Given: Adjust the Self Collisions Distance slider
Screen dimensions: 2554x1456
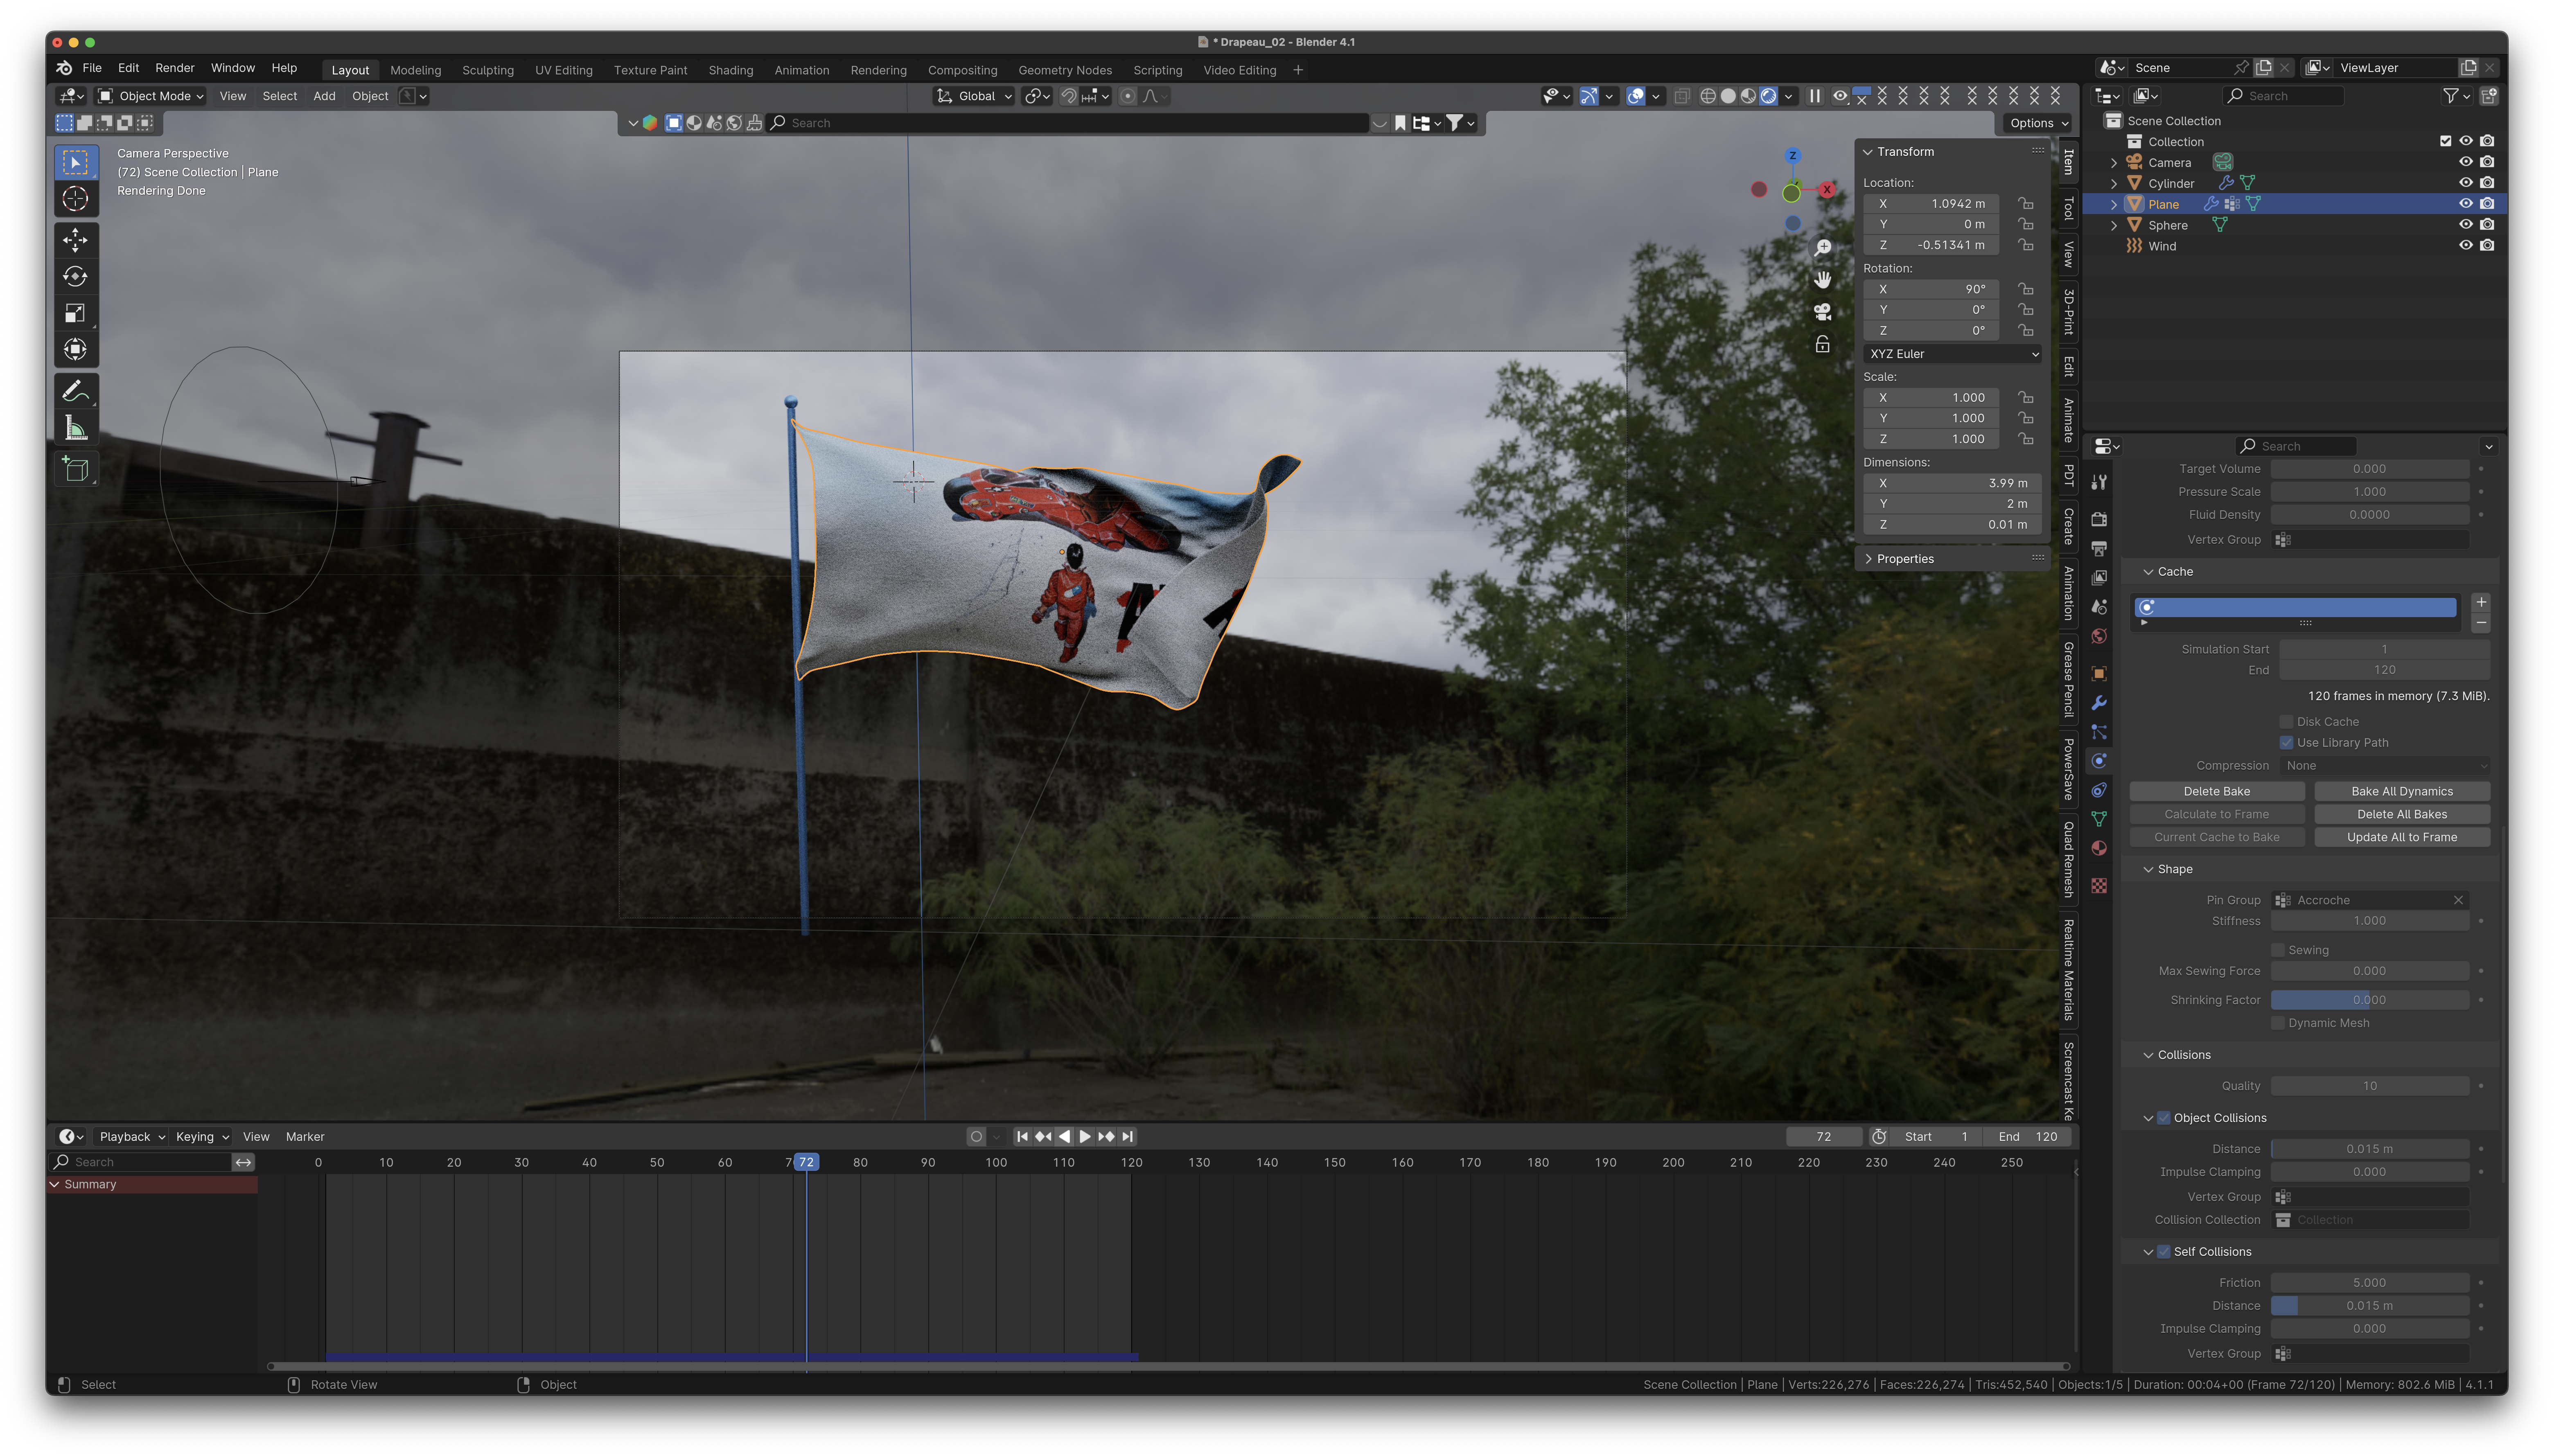Looking at the screenshot, I should pos(2369,1306).
